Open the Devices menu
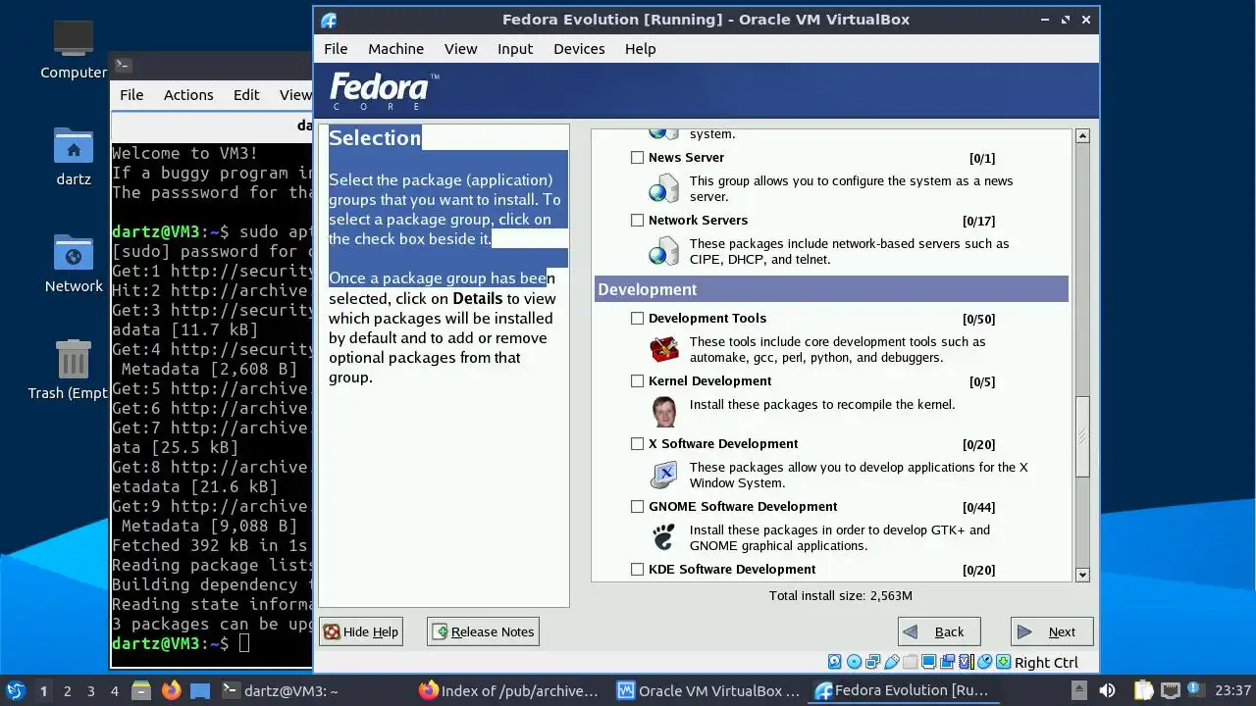The image size is (1256, 706). point(579,48)
